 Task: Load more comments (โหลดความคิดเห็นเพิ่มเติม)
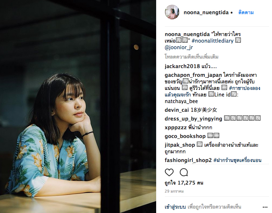191,57
